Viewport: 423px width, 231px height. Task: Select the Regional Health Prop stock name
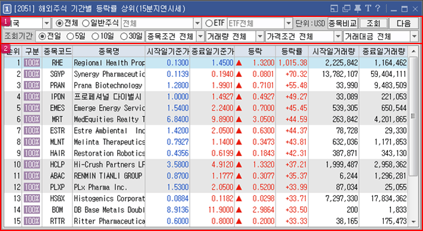tap(109, 63)
